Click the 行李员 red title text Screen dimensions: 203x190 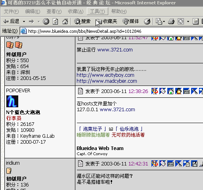coord(13,118)
